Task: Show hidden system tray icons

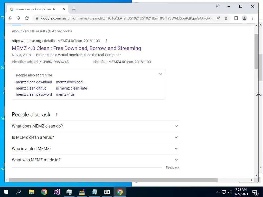Action: tap(217, 192)
